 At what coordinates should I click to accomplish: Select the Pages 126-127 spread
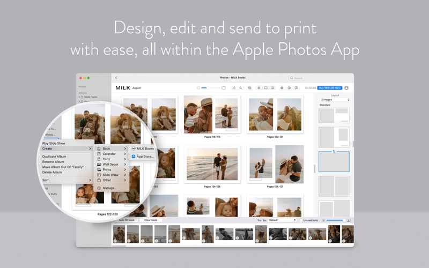click(x=275, y=164)
